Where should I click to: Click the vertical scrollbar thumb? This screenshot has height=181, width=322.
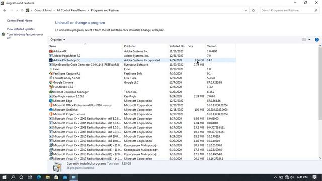pos(320,84)
